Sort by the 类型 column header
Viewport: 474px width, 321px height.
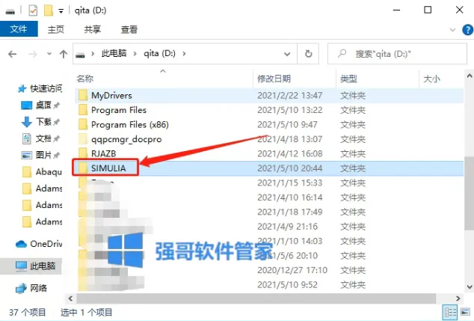(x=349, y=79)
